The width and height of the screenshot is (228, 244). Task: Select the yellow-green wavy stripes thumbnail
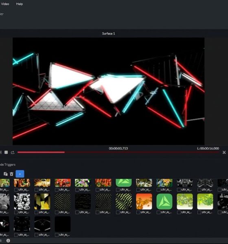[x=124, y=202]
